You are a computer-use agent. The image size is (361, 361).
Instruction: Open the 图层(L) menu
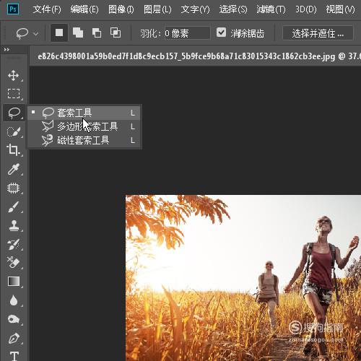[157, 9]
